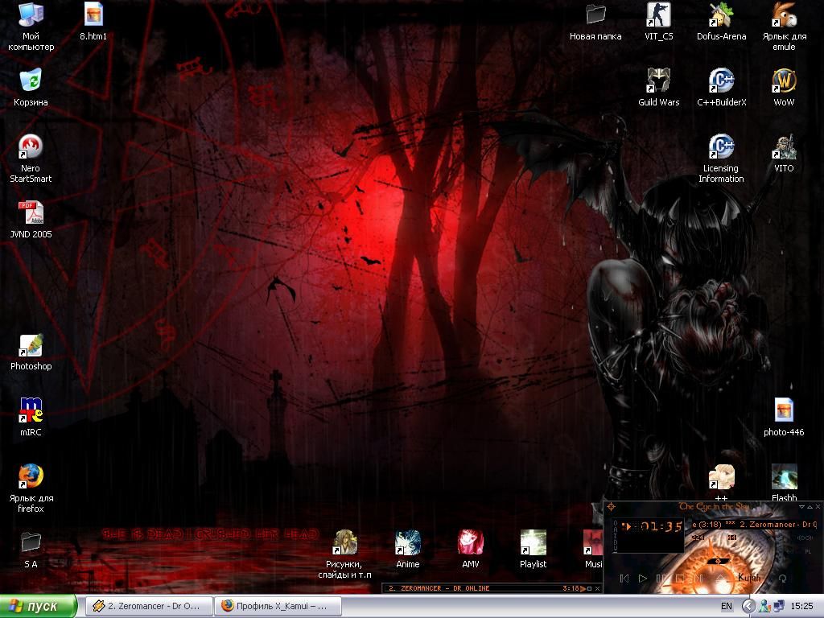Pause playback in Winamp
This screenshot has height=618, width=824.
(x=661, y=579)
